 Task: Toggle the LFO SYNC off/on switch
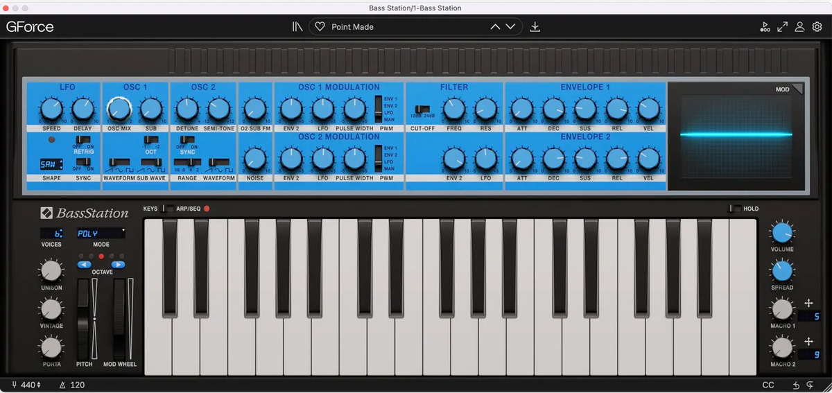coord(83,163)
